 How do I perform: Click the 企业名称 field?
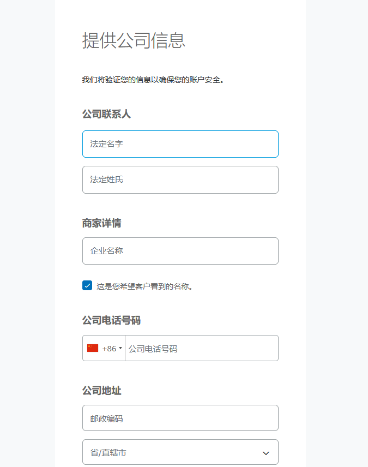point(180,250)
